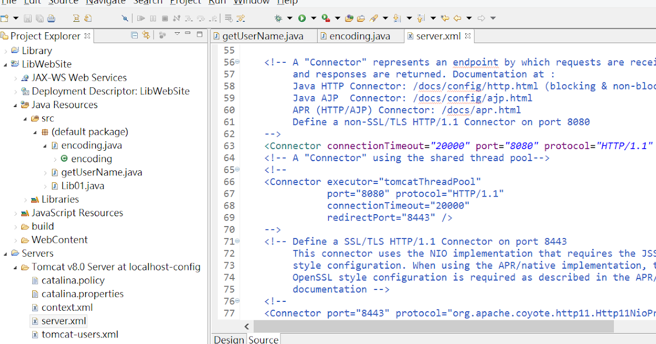
Task: Click the editor's horizontal scrollbar left arrow
Action: 247,326
